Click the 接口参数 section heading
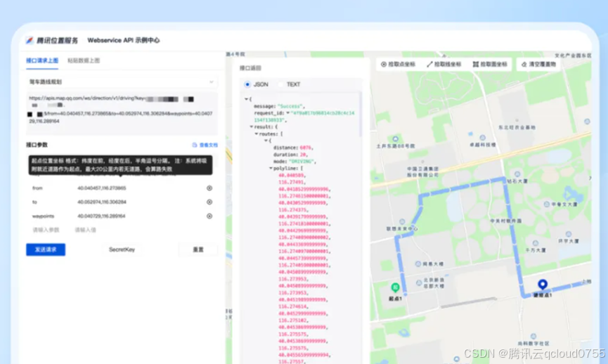Image resolution: width=608 pixels, height=364 pixels. click(37, 145)
